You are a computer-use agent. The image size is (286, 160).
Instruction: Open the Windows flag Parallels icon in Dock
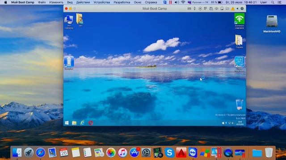click(x=205, y=153)
